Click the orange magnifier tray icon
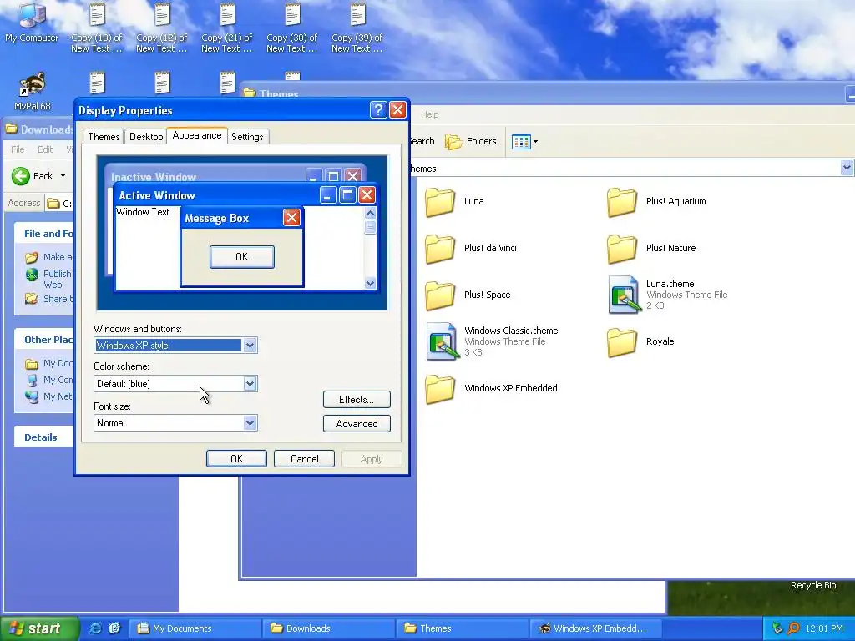Screen dimensions: 855x641 click(793, 628)
